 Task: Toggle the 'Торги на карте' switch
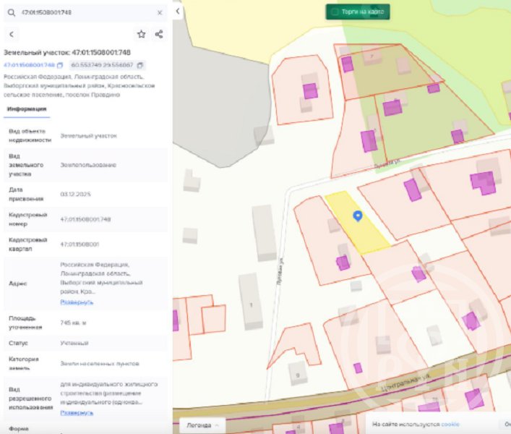[x=335, y=12]
